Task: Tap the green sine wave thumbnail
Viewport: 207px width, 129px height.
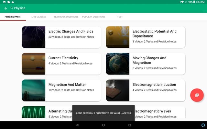Action: point(34,112)
